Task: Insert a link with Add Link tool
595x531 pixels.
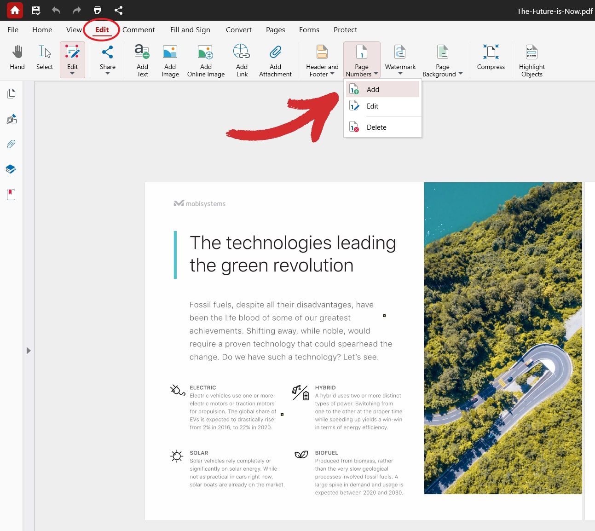Action: coord(242,59)
